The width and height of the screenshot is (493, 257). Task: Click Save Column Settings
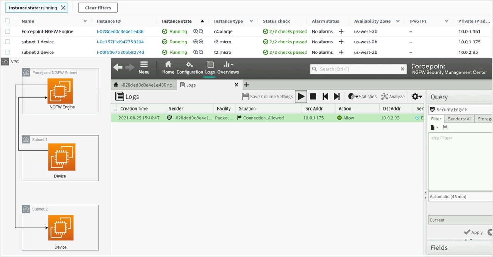[267, 97]
